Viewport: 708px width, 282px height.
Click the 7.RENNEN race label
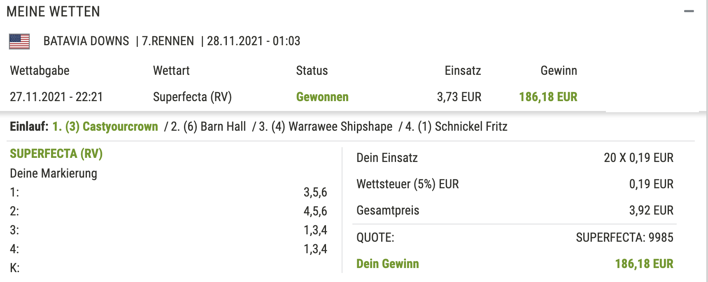[x=168, y=41]
